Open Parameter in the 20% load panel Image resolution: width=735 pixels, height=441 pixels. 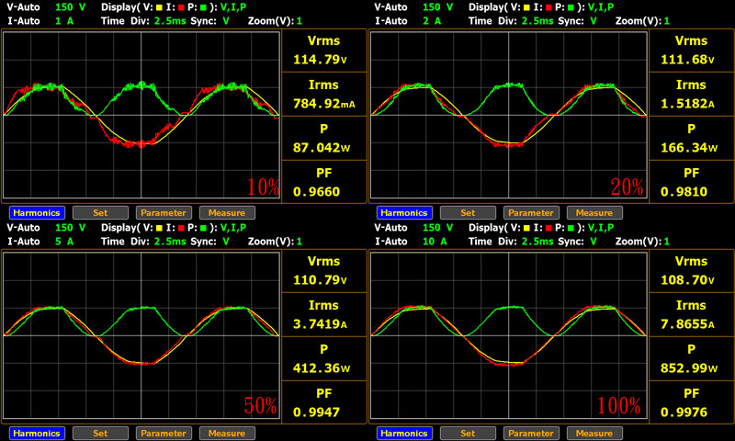click(531, 213)
